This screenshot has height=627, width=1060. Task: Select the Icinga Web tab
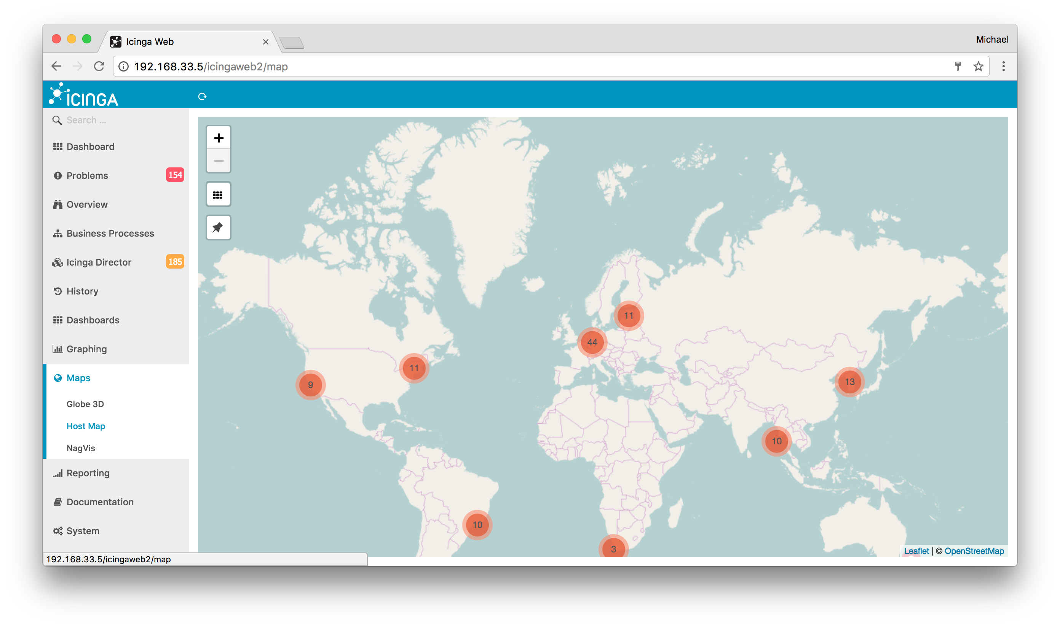189,41
